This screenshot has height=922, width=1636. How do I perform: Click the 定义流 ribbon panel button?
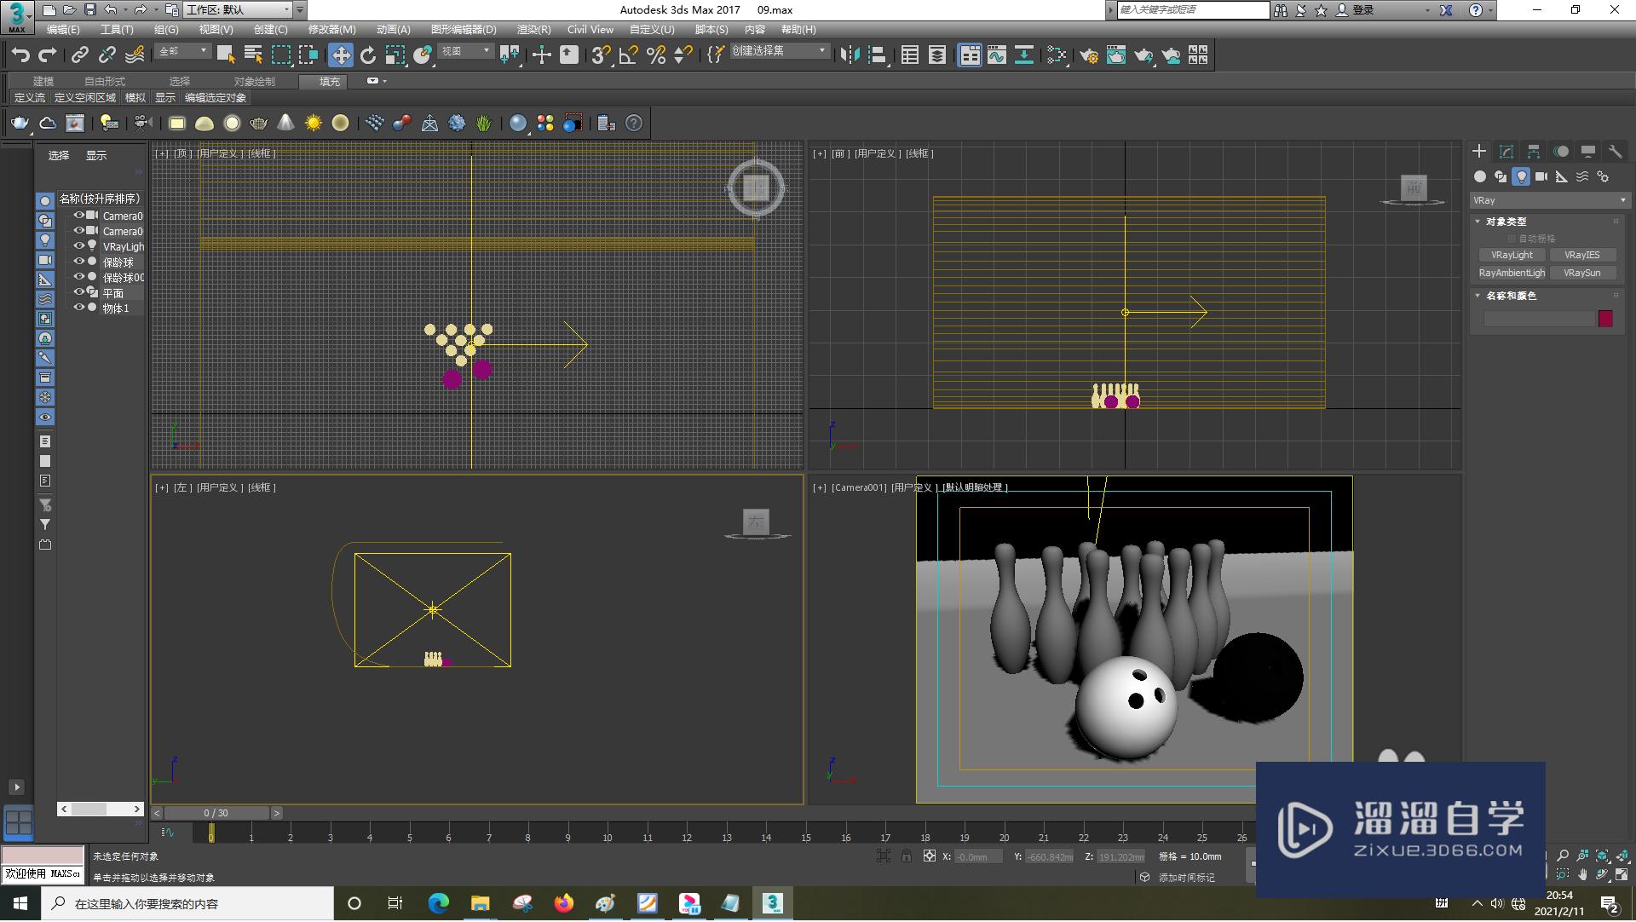pos(30,98)
